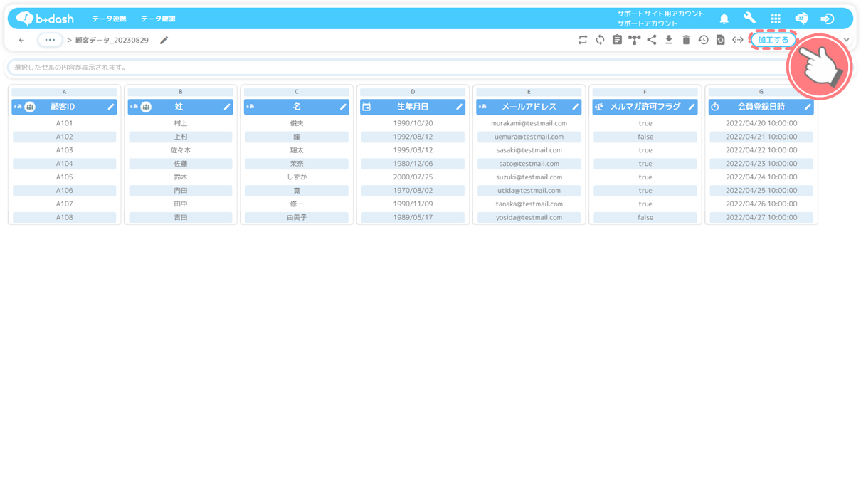
Task: Go back with the left arrow
Action: pos(21,41)
